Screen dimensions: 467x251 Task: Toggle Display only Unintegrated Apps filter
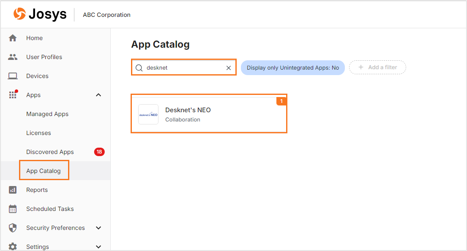pyautogui.click(x=293, y=68)
